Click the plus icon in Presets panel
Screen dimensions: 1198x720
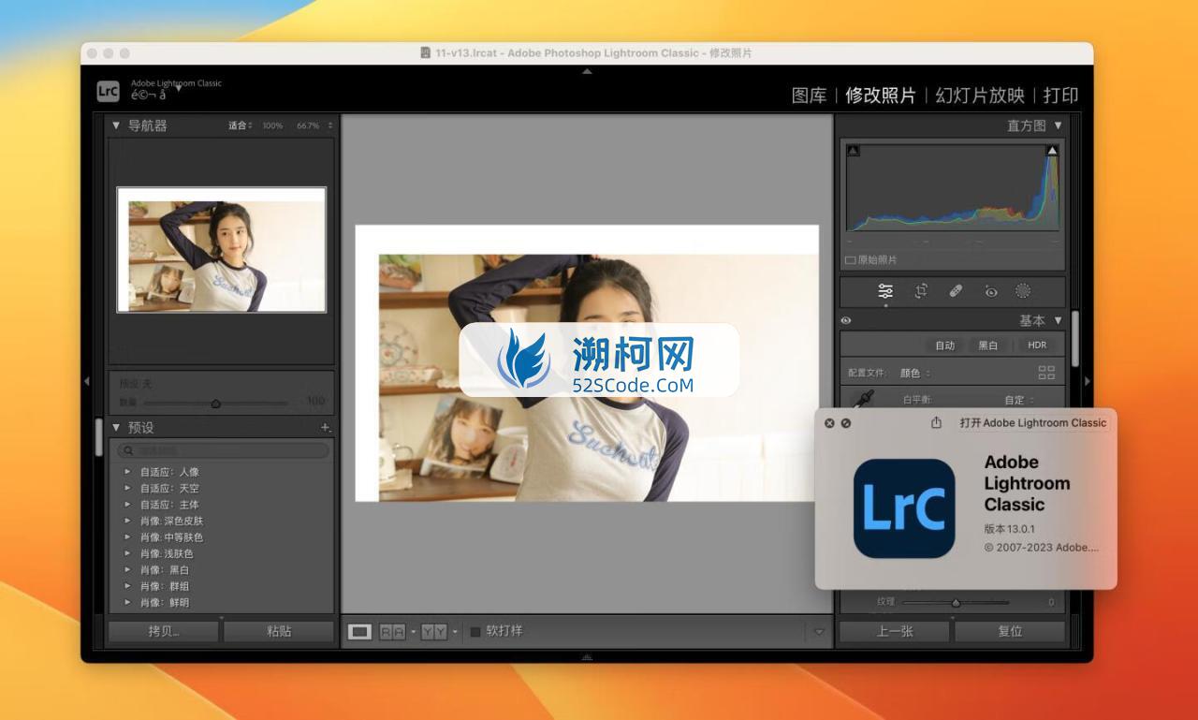(326, 427)
